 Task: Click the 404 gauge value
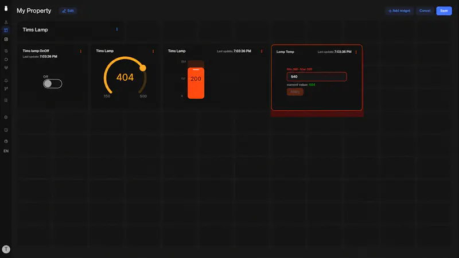125,77
